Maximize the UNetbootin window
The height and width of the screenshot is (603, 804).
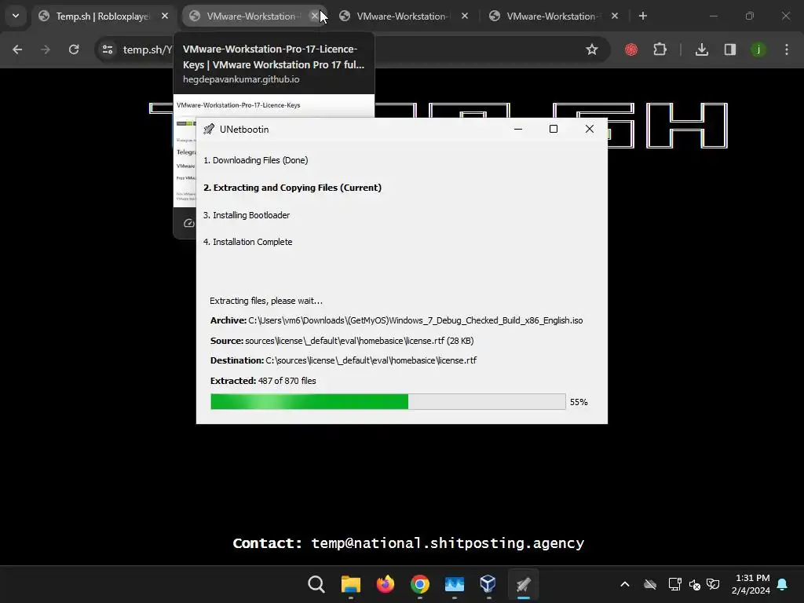pos(554,130)
